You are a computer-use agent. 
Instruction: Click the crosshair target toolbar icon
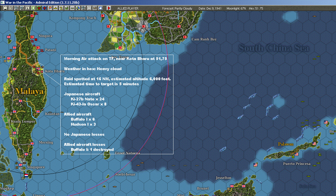point(83,8)
